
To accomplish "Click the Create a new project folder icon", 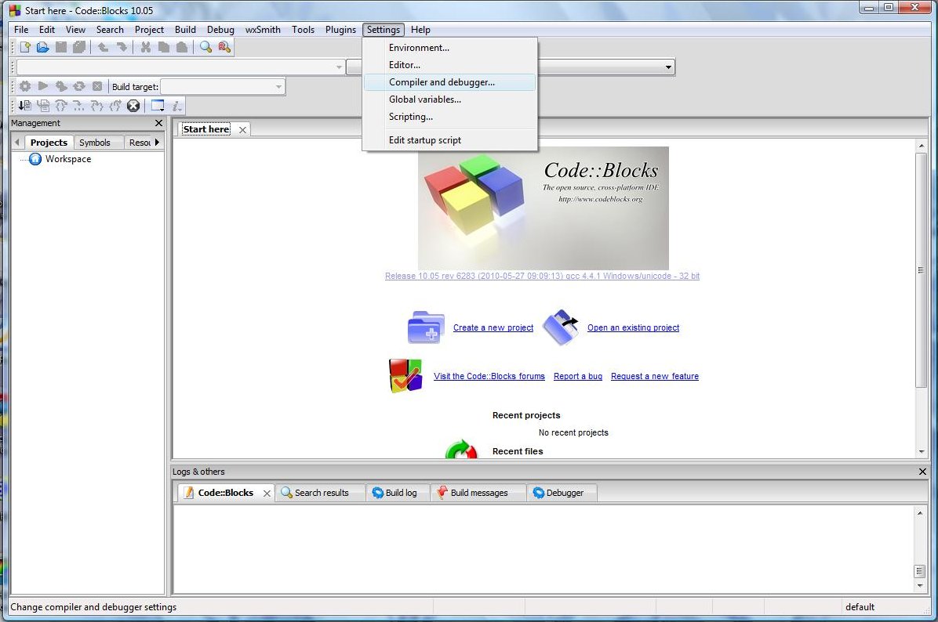I will pos(426,327).
